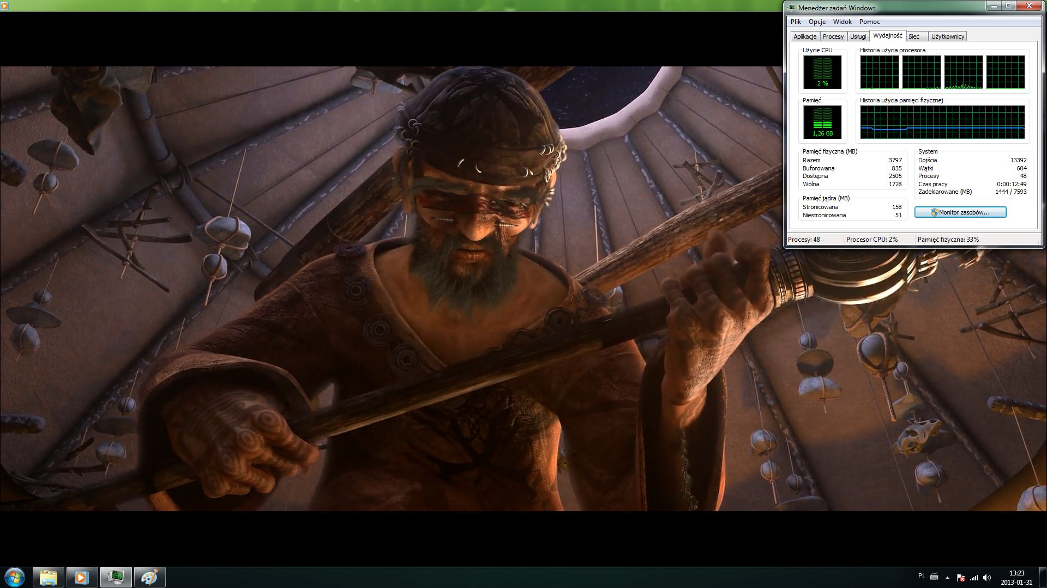The width and height of the screenshot is (1047, 588).
Task: Open the PL input language selector
Action: pos(922,576)
